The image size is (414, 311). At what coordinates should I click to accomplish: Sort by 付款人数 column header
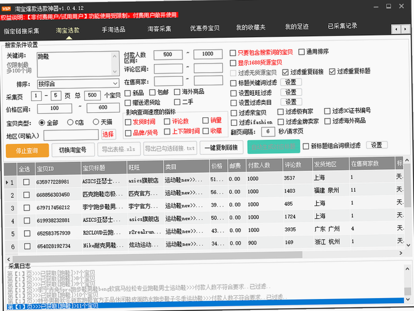tap(264, 165)
